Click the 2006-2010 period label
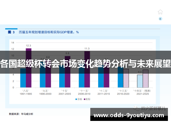 [x=84, y=94]
